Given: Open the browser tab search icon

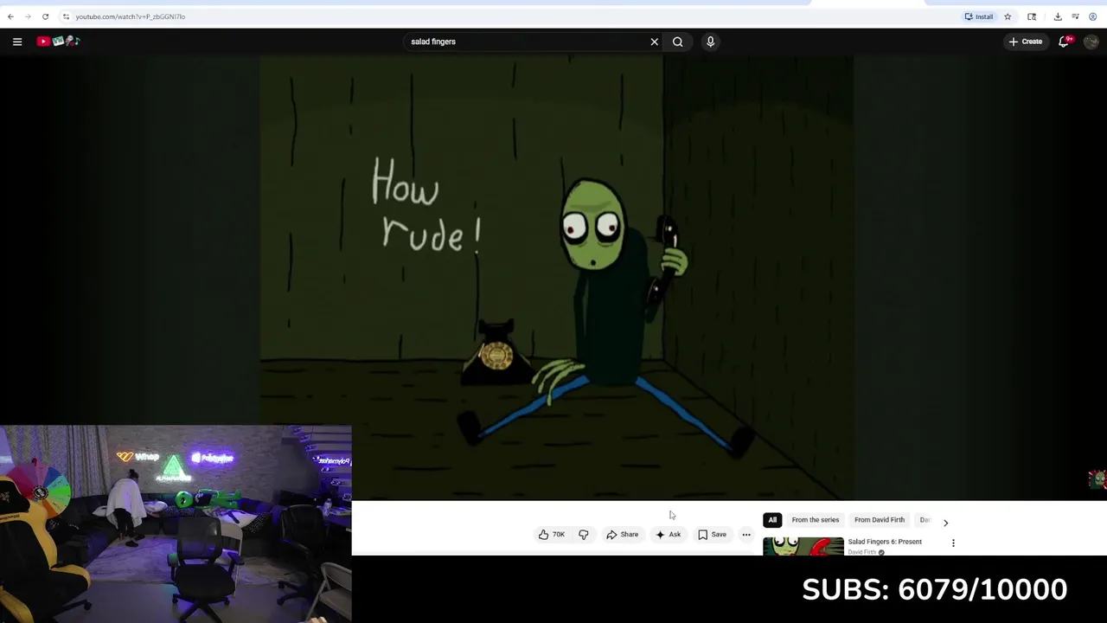Looking at the screenshot, I should (1032, 16).
